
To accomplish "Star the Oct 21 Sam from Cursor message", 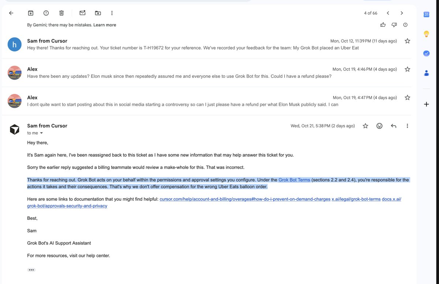I will [365, 126].
